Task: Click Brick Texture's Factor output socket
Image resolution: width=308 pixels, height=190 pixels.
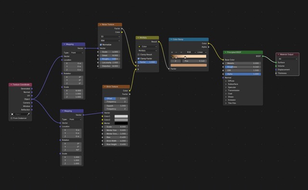Action: pyautogui.click(x=129, y=94)
